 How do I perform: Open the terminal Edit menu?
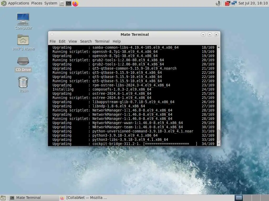62,41
